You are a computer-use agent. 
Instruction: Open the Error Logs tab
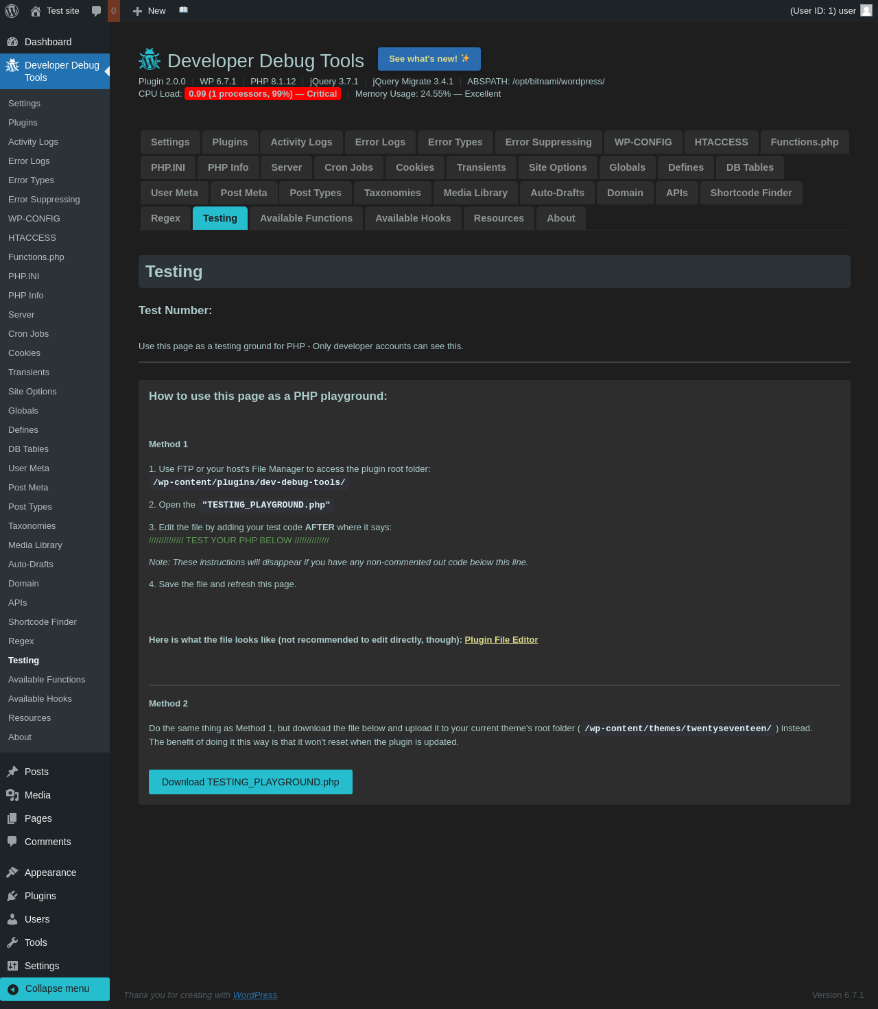pos(380,142)
